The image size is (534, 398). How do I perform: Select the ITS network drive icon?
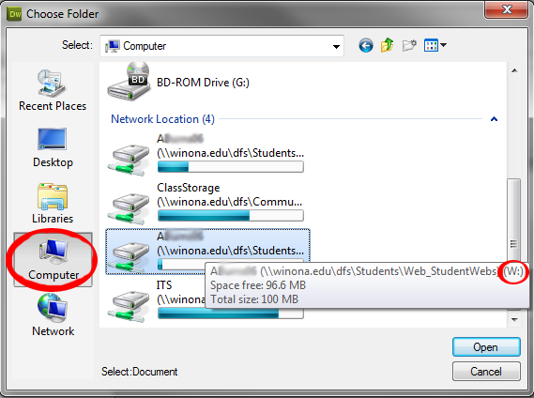[129, 305]
